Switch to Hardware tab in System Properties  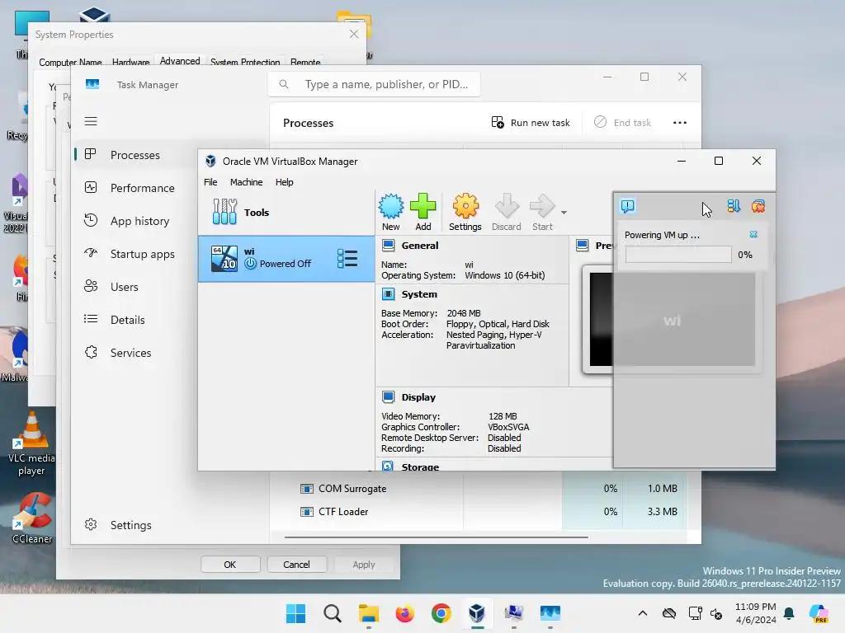click(130, 62)
